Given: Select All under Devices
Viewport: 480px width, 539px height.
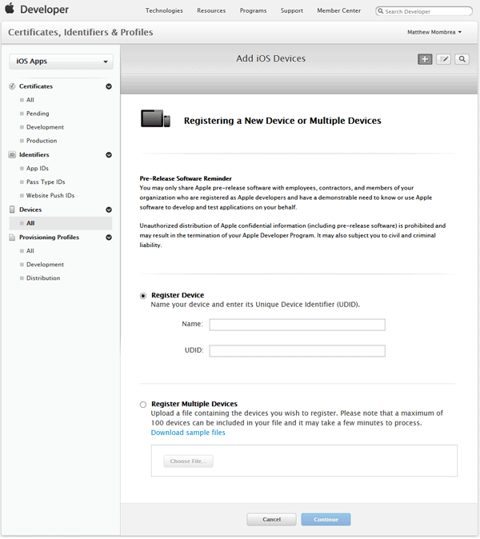Looking at the screenshot, I should coord(61,223).
